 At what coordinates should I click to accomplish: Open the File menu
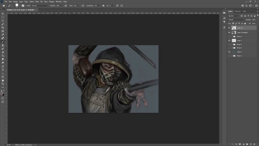[x=6, y=2]
